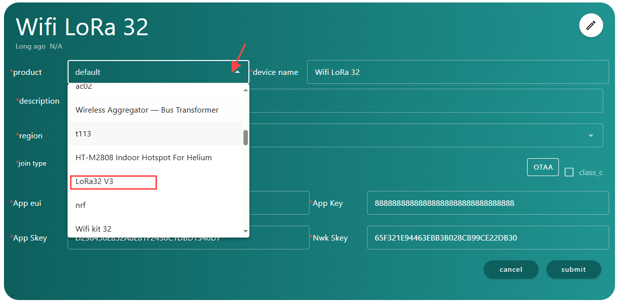Click the cancel button

click(511, 269)
